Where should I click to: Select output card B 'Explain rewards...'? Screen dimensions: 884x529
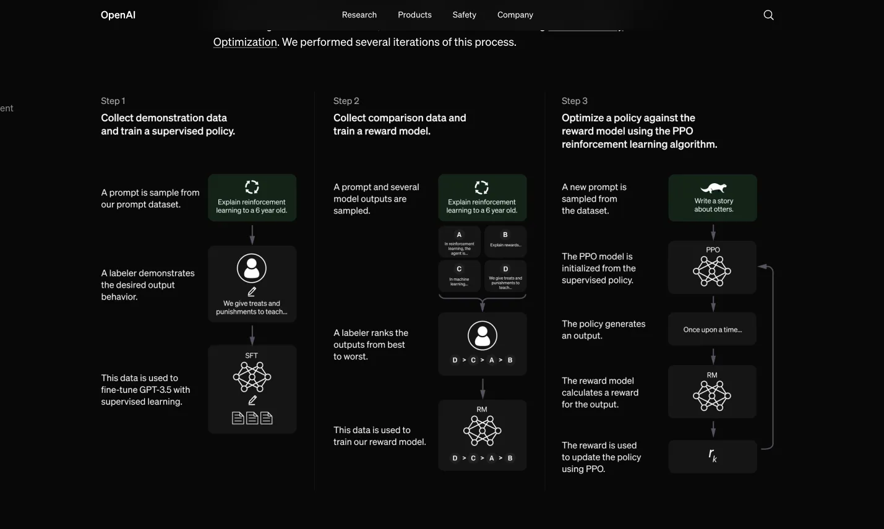[x=505, y=242]
